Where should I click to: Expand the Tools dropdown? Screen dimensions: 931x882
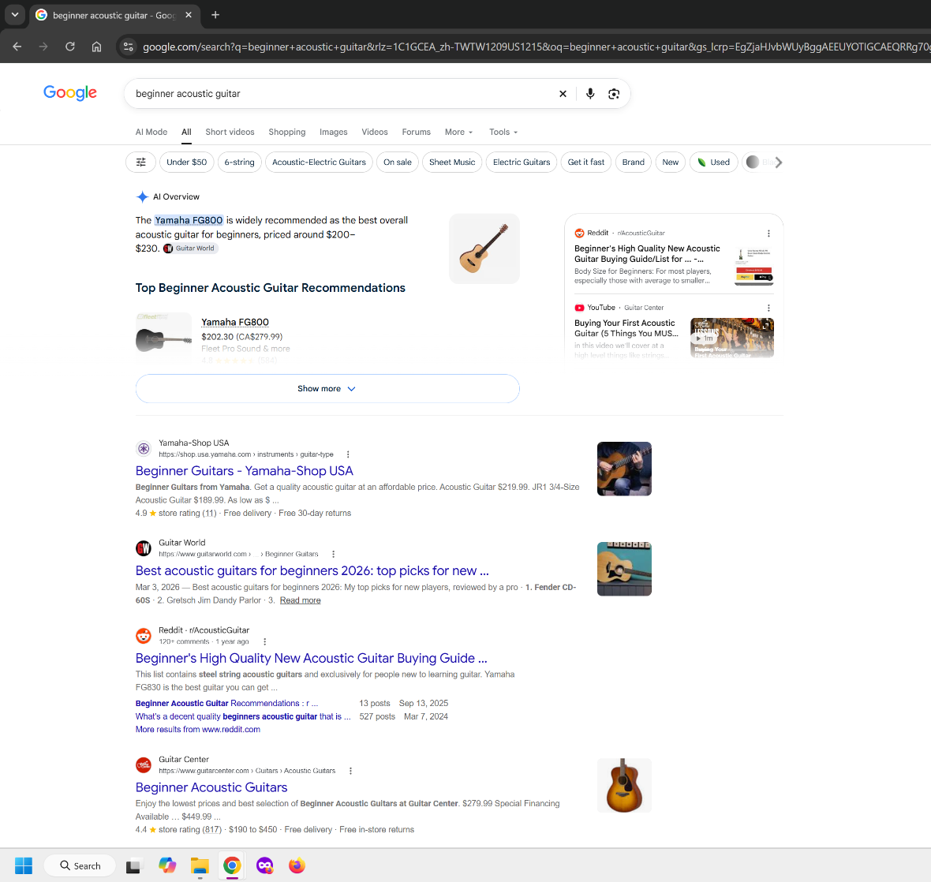(x=503, y=132)
